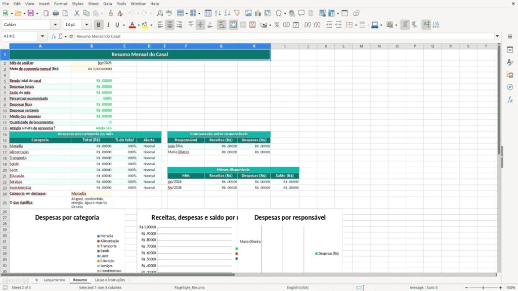Image resolution: width=518 pixels, height=291 pixels.
Task: Open the Data menu
Action: click(108, 4)
